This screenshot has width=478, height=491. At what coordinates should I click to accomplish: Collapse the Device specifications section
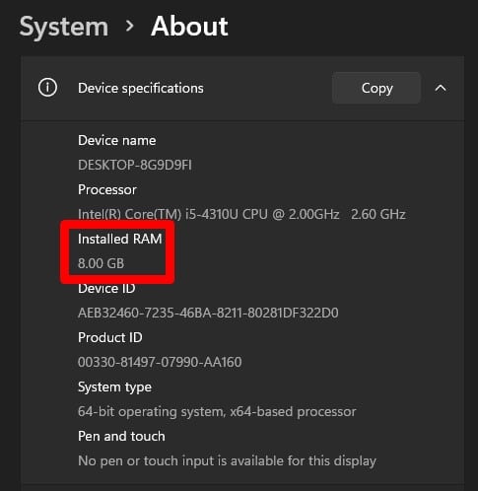click(x=441, y=88)
